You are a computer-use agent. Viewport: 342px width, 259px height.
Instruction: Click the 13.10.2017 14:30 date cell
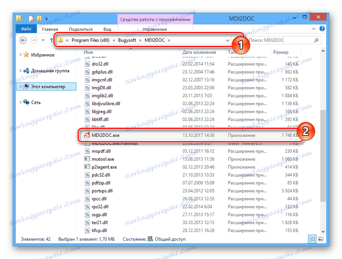(x=198, y=135)
